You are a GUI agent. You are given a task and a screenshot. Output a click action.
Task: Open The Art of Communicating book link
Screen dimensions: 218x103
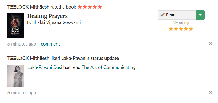click(108, 67)
